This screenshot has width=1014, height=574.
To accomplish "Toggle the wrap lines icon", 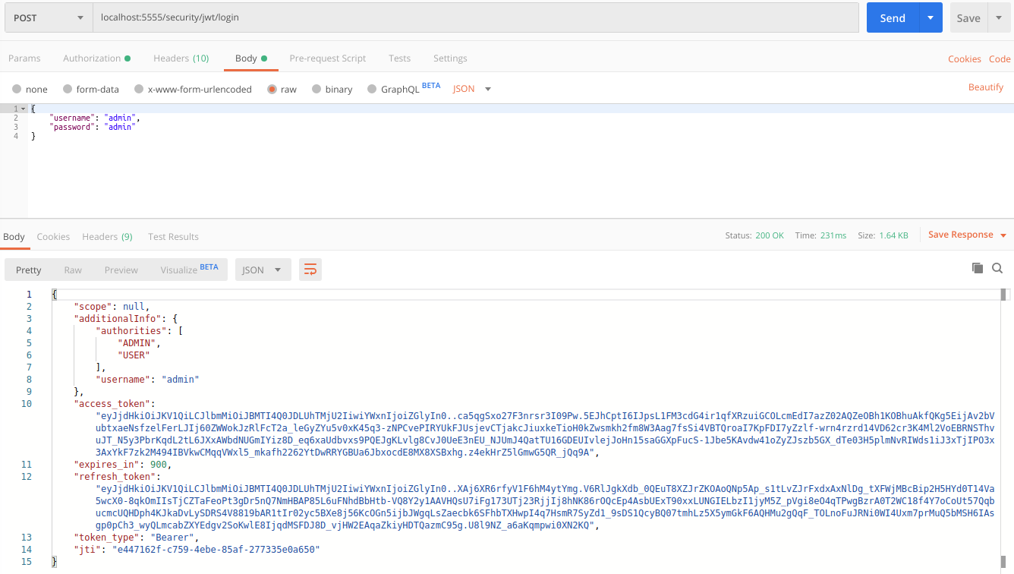I will click(310, 270).
